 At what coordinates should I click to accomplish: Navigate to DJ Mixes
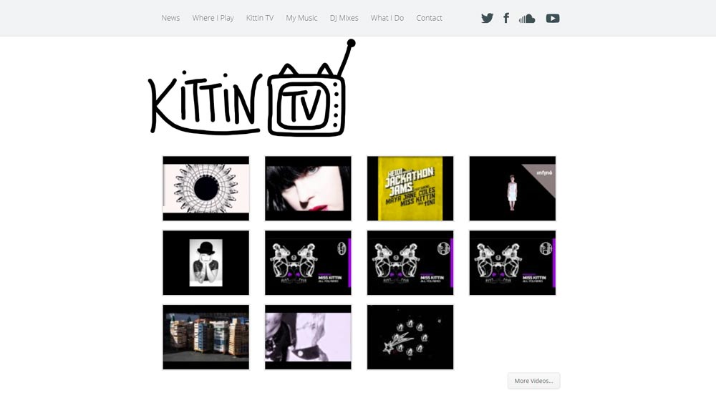coord(344,18)
